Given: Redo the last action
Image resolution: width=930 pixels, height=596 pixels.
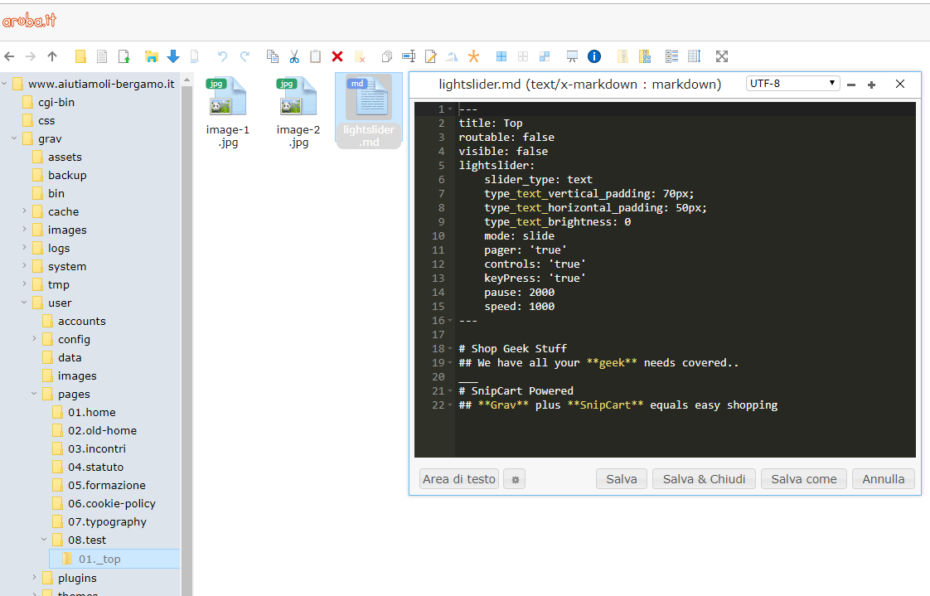Looking at the screenshot, I should (245, 56).
